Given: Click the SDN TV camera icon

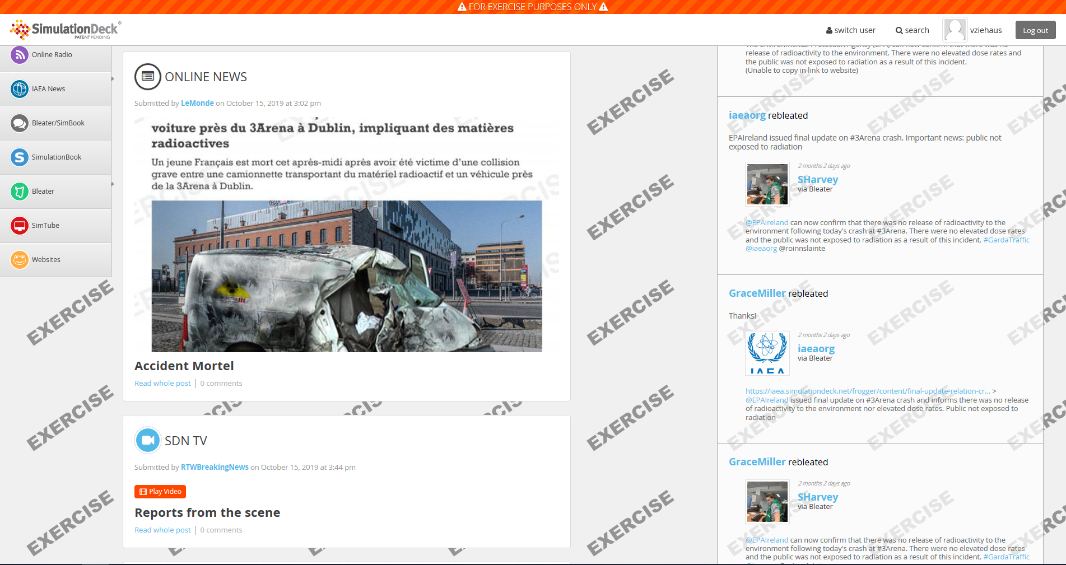Looking at the screenshot, I should coord(148,441).
